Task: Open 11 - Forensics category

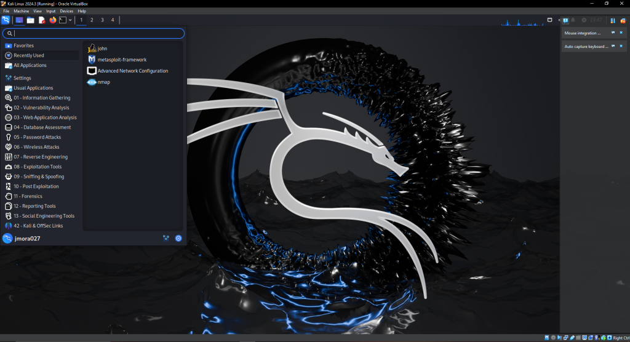Action: (41, 196)
